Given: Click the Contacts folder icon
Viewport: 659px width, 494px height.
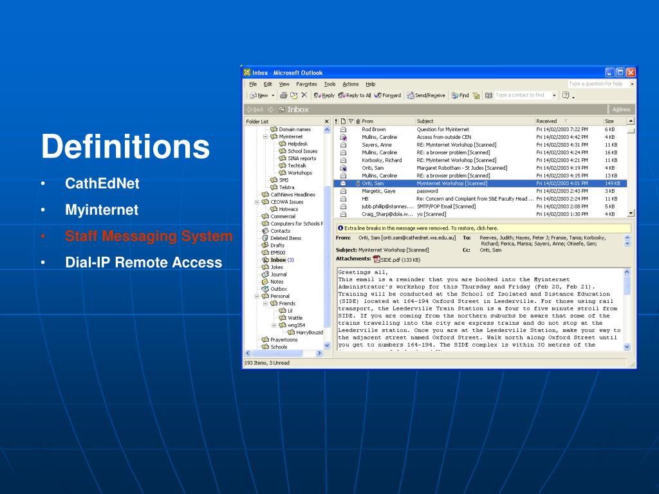Looking at the screenshot, I should click(265, 231).
